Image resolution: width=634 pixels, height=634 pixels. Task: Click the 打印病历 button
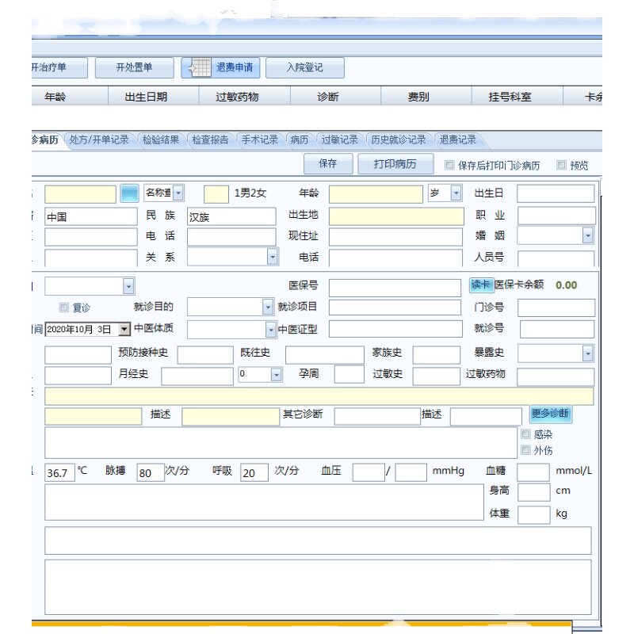pos(395,164)
